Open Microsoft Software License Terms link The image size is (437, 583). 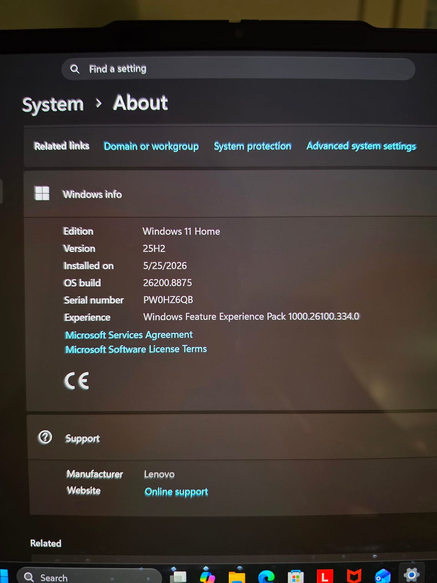click(136, 349)
